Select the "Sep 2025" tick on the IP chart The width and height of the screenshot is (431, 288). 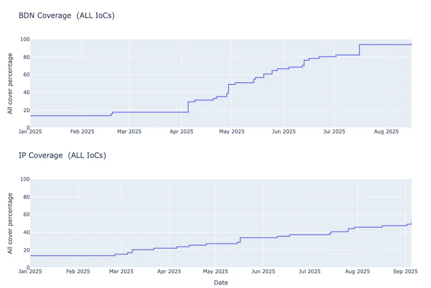[405, 271]
